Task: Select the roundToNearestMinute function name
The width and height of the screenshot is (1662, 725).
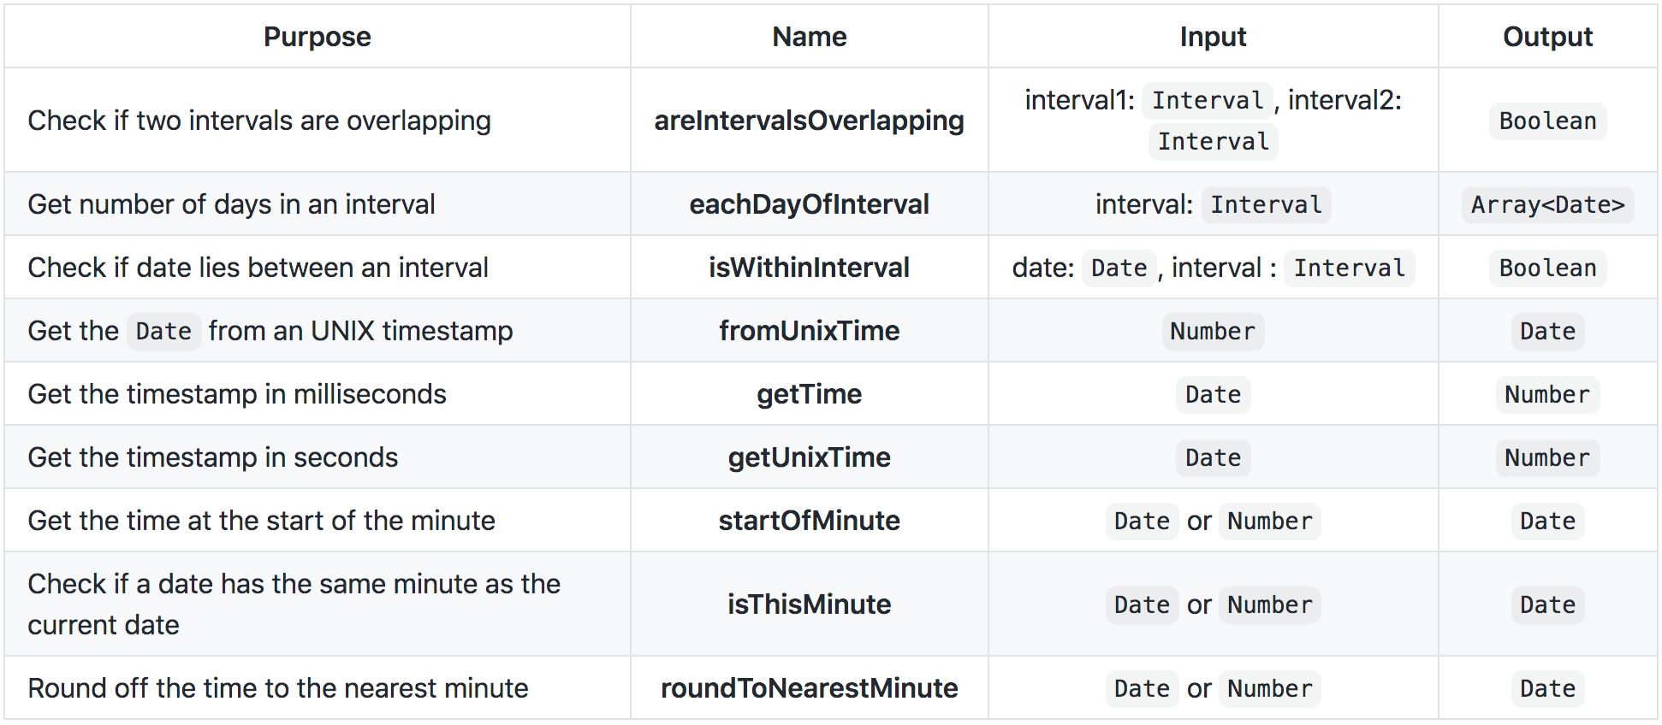Action: (809, 688)
